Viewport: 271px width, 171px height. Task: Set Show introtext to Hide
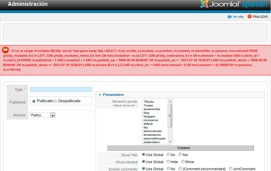click(x=168, y=161)
